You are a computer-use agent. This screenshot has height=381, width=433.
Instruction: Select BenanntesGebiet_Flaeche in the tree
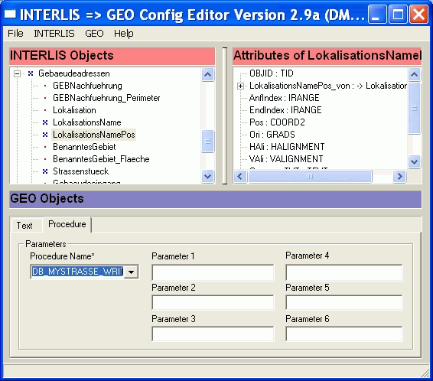coord(101,159)
